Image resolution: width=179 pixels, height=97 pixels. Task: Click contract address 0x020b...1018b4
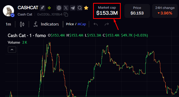click(50, 14)
